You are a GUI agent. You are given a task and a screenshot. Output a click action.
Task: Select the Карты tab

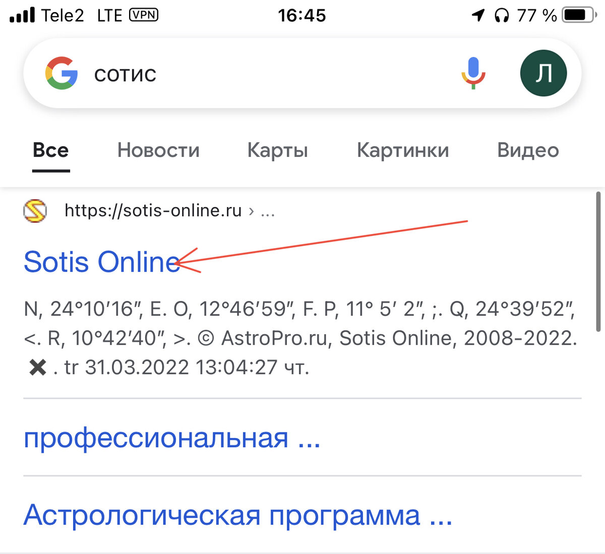tap(278, 150)
